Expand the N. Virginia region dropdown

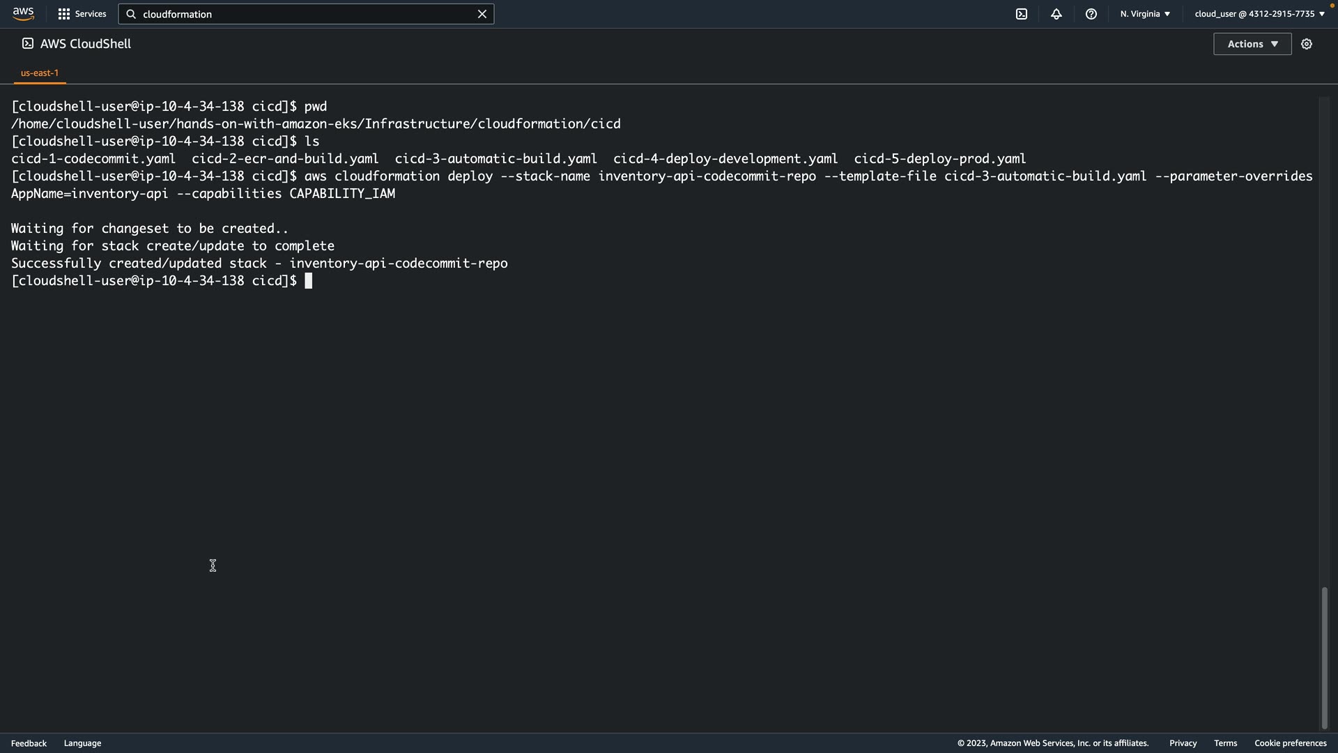click(1145, 14)
